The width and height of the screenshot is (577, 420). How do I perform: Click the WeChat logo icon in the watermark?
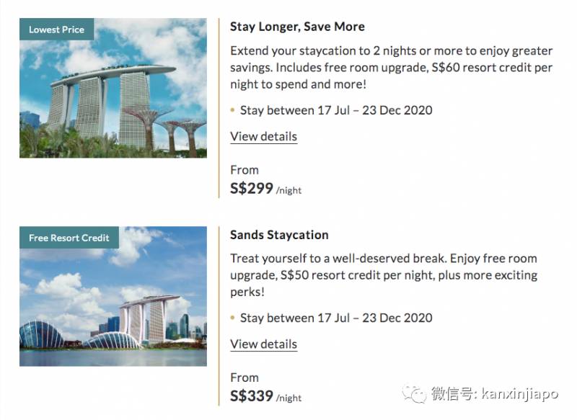point(414,394)
